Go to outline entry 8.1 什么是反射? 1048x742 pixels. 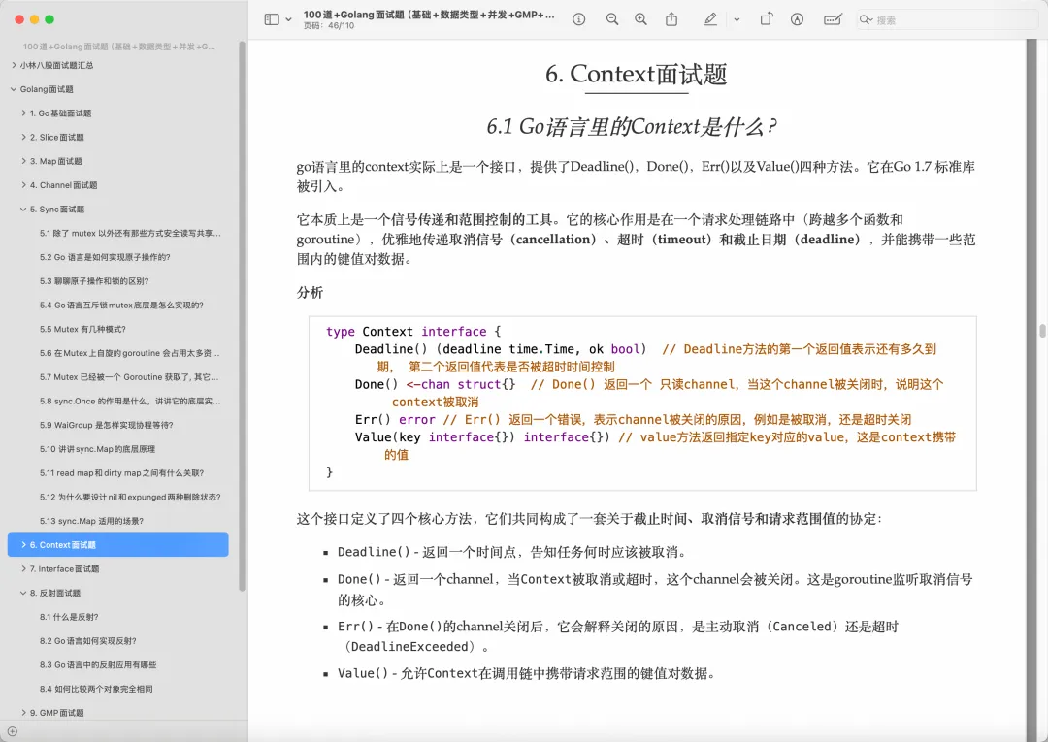(x=69, y=617)
